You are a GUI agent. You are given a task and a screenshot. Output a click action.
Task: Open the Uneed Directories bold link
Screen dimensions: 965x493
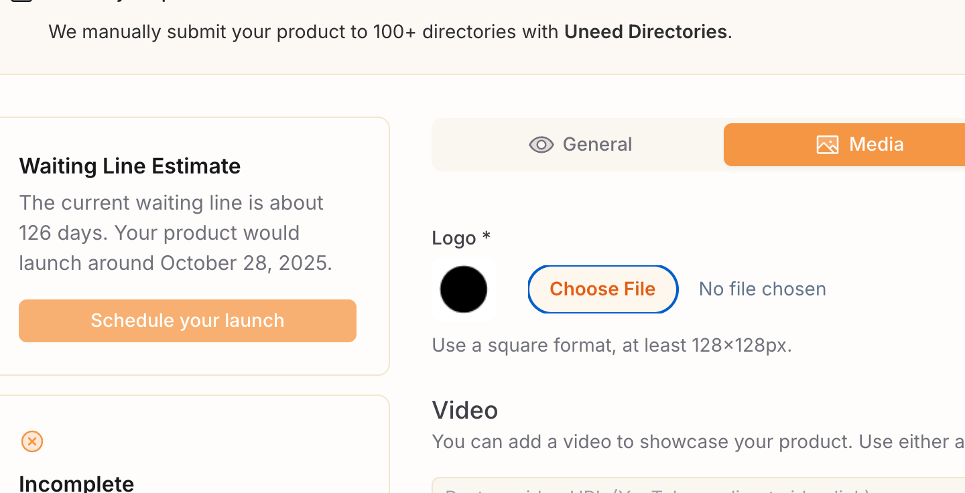point(645,31)
